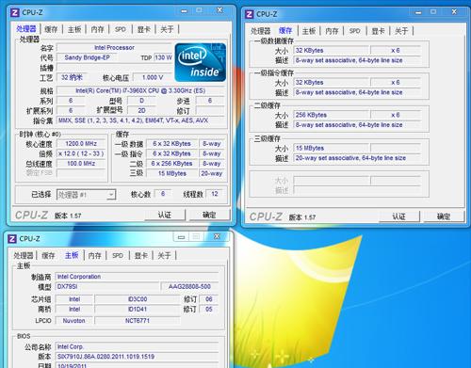Image resolution: width=471 pixels, height=368 pixels.
Task: Click CPU-Z title icon of the processor window
Action: tap(14, 13)
